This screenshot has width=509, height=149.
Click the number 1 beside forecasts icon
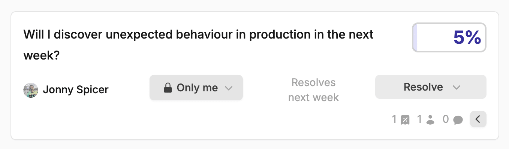[394, 119]
